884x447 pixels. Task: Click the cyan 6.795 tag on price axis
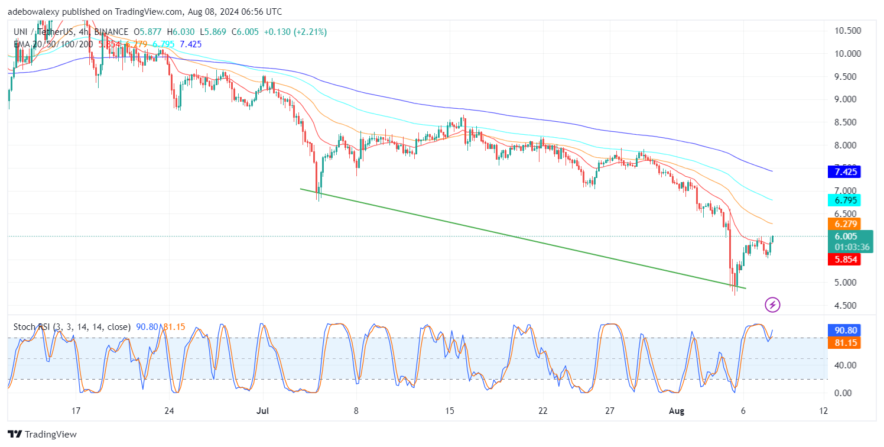(x=844, y=200)
